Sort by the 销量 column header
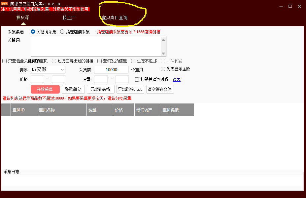This screenshot has height=198, width=306. tap(100, 110)
